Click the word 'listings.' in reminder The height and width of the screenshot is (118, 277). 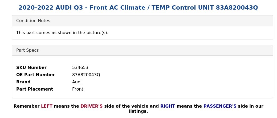click(138, 111)
